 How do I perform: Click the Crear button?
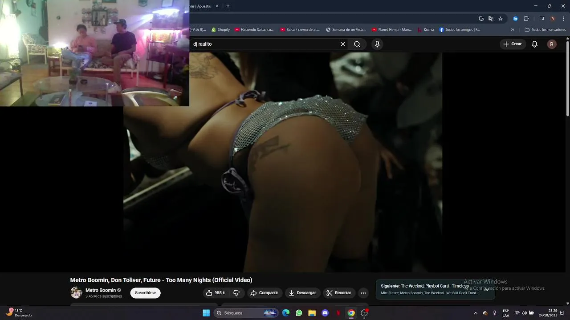pyautogui.click(x=513, y=44)
